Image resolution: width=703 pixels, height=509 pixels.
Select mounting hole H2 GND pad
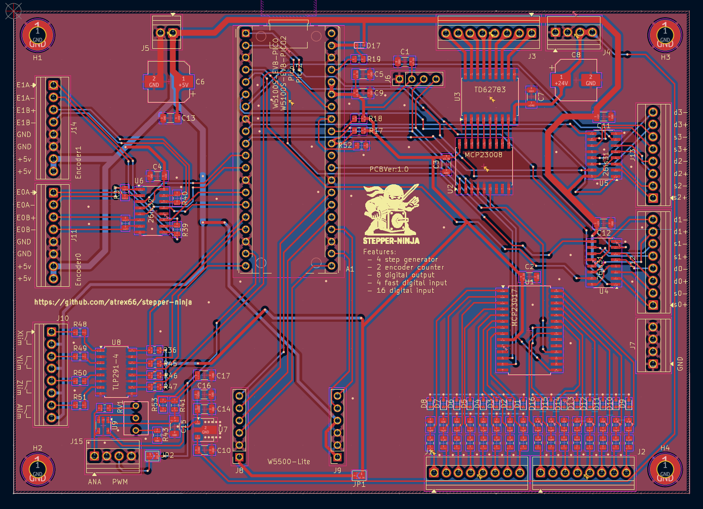37,470
